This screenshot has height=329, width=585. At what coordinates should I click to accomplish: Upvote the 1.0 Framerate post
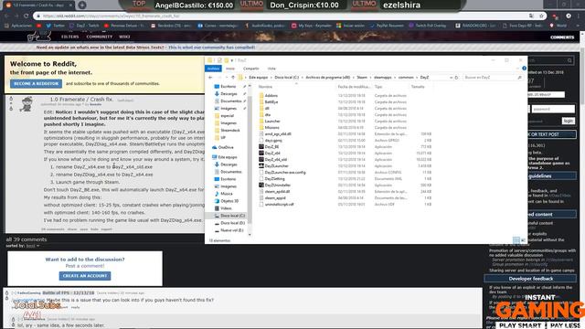[x=11, y=99]
